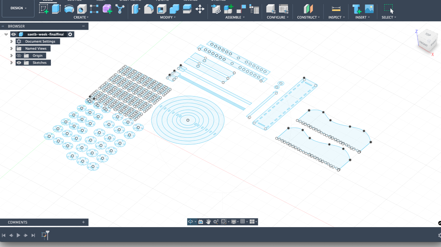Select the Create Sketch tool
441x247 pixels.
click(43, 9)
